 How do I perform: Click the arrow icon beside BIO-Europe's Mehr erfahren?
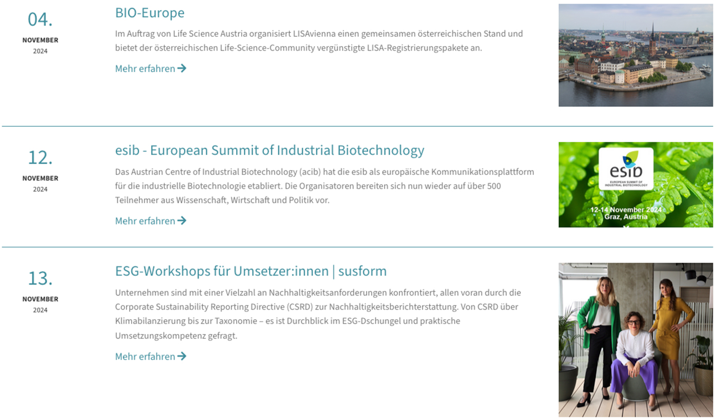click(x=182, y=68)
